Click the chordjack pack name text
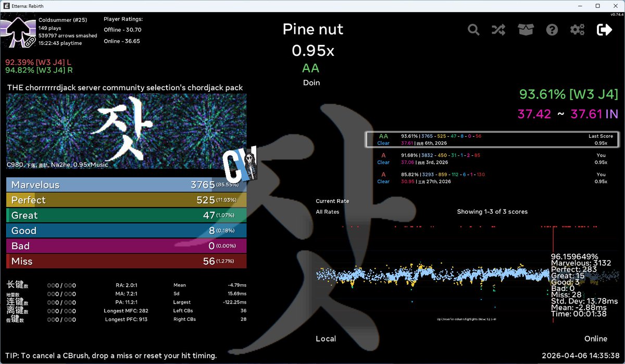The width and height of the screenshot is (625, 364). (124, 88)
